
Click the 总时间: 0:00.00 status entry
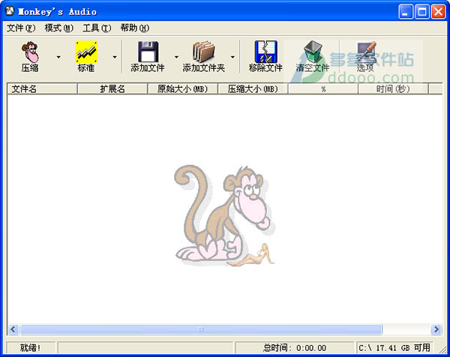point(295,348)
